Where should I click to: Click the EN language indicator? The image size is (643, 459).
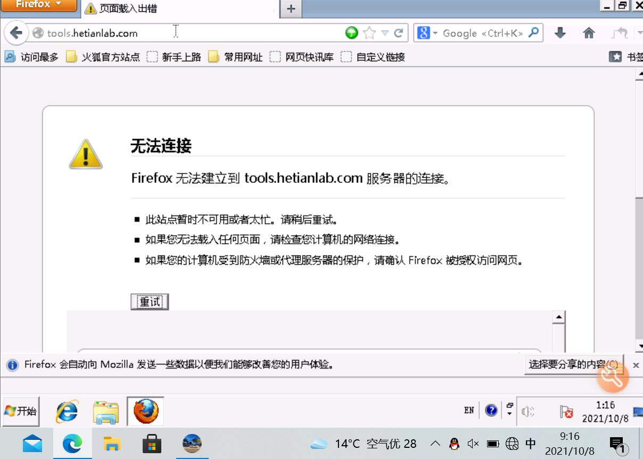coord(469,410)
